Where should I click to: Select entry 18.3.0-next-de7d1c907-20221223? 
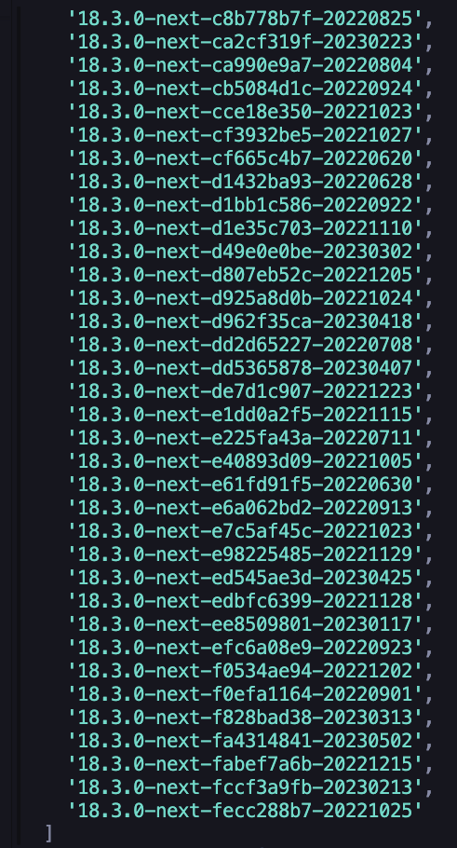pos(245,390)
